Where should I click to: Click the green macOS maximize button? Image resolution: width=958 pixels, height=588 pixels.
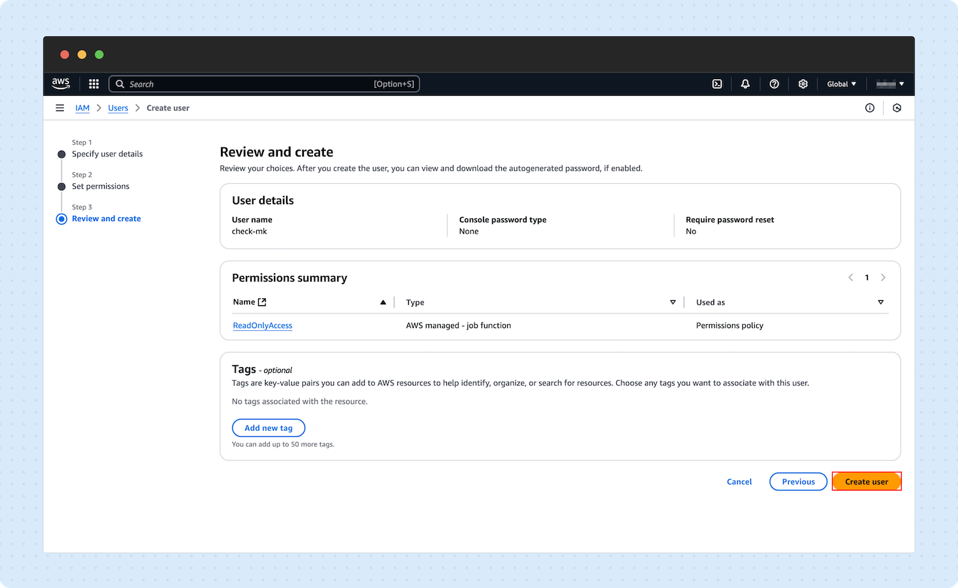pos(99,54)
